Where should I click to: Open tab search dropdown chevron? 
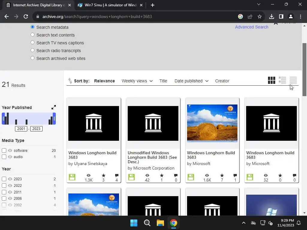click(x=259, y=4)
